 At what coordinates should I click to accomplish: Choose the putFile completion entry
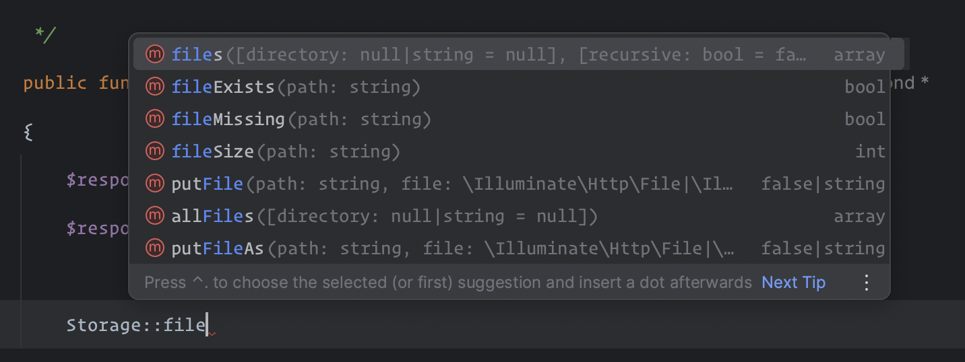coord(509,184)
